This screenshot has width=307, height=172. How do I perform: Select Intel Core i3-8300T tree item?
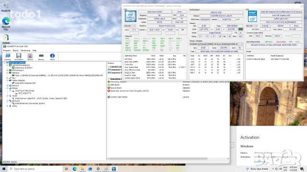(x=24, y=68)
